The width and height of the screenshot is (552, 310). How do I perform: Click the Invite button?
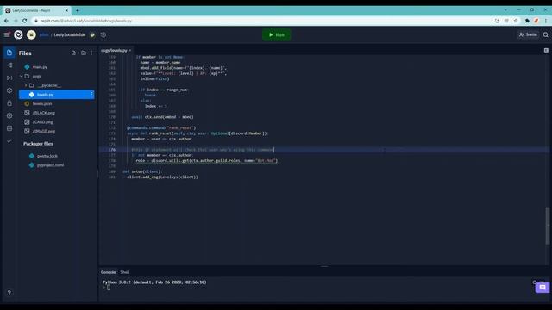click(x=528, y=34)
